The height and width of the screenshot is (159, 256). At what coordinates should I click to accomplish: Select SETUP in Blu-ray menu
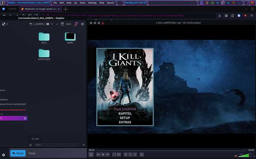(x=125, y=118)
